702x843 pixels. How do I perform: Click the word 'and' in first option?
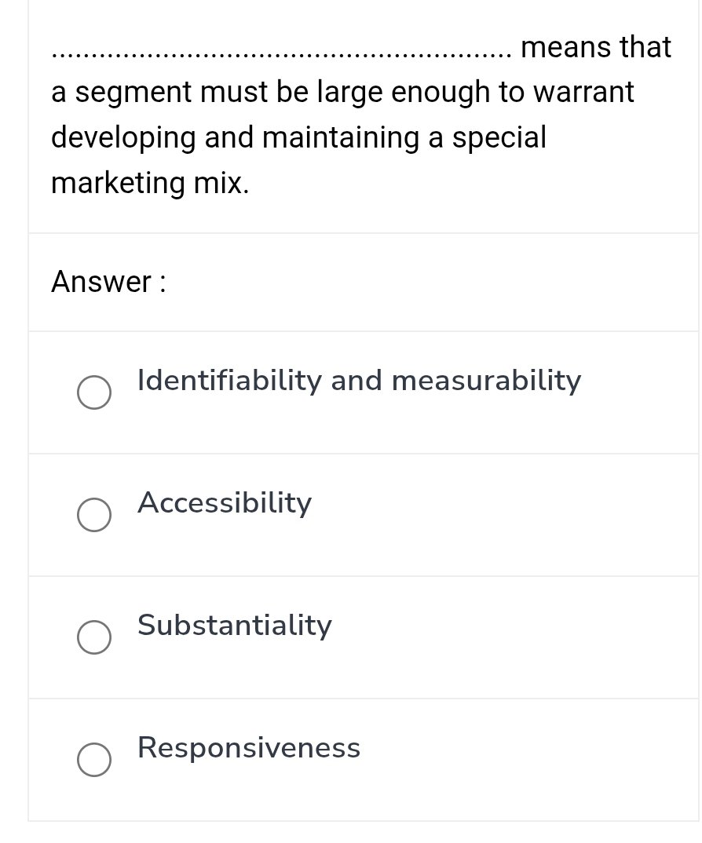(356, 381)
